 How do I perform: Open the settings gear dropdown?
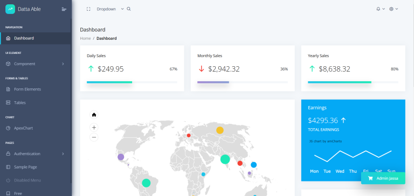click(394, 9)
